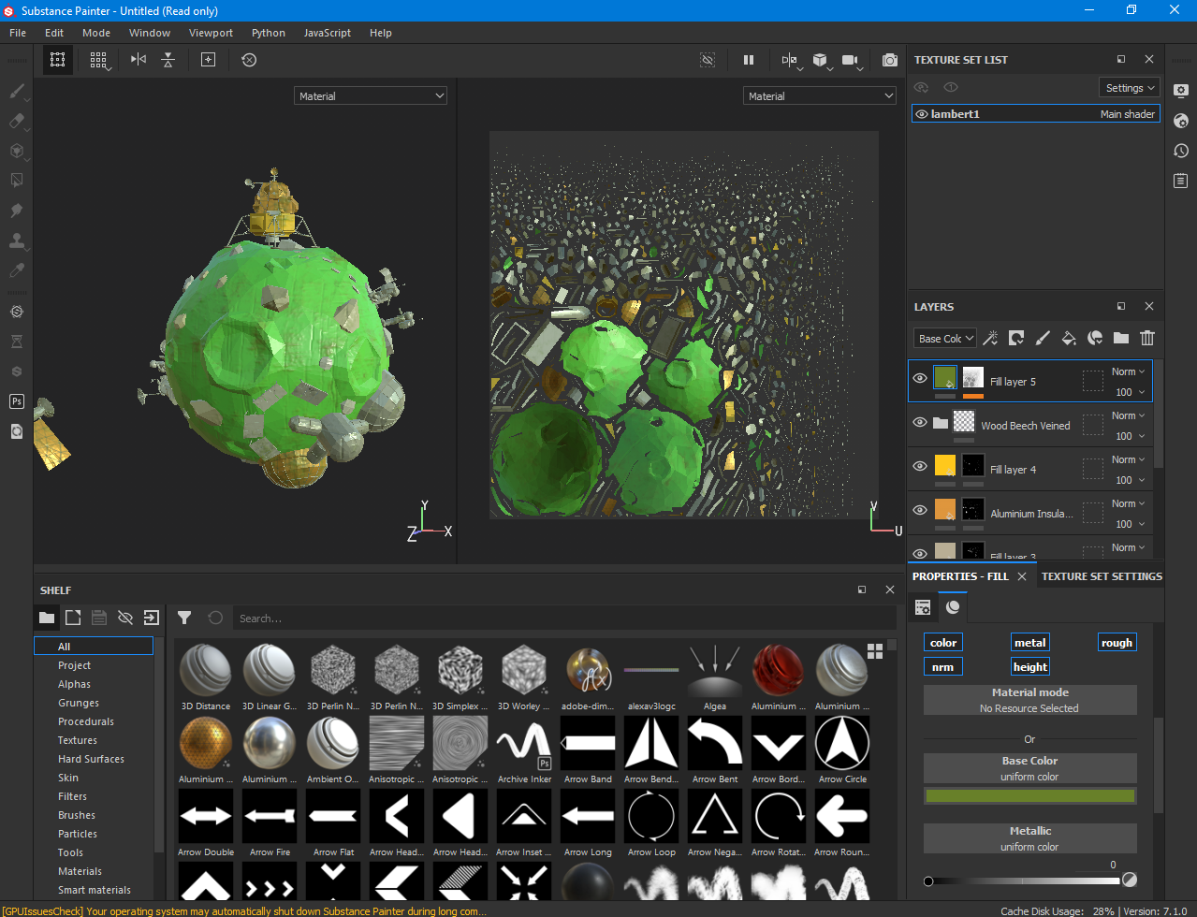Click the Metallic uniform color button
The height and width of the screenshot is (917, 1197).
pos(1030,838)
